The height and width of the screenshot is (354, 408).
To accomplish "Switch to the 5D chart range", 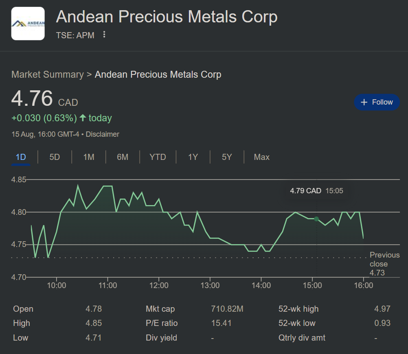I will tap(55, 157).
